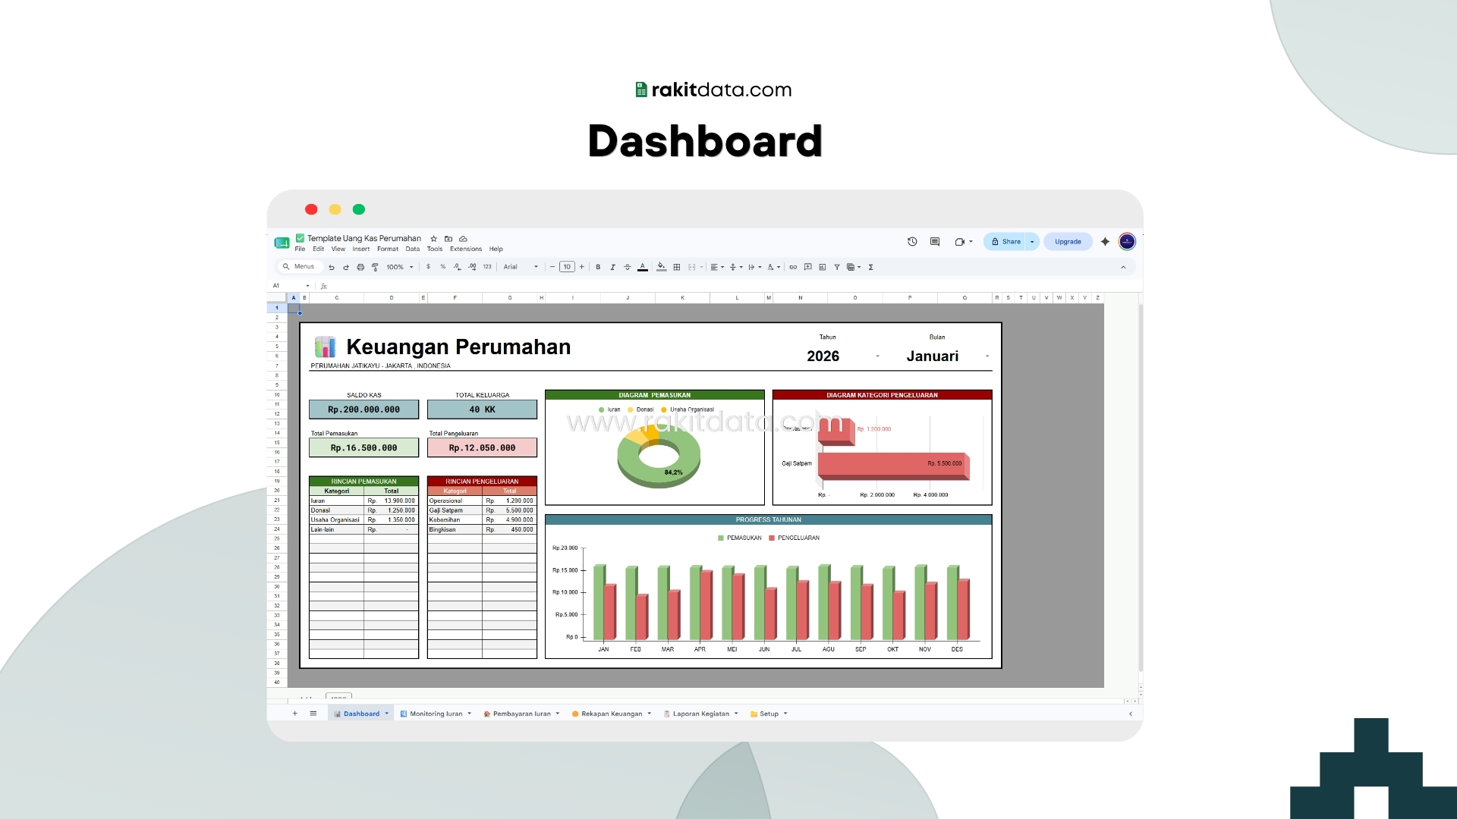The image size is (1457, 819).
Task: Show the all sheets list icon
Action: click(313, 714)
